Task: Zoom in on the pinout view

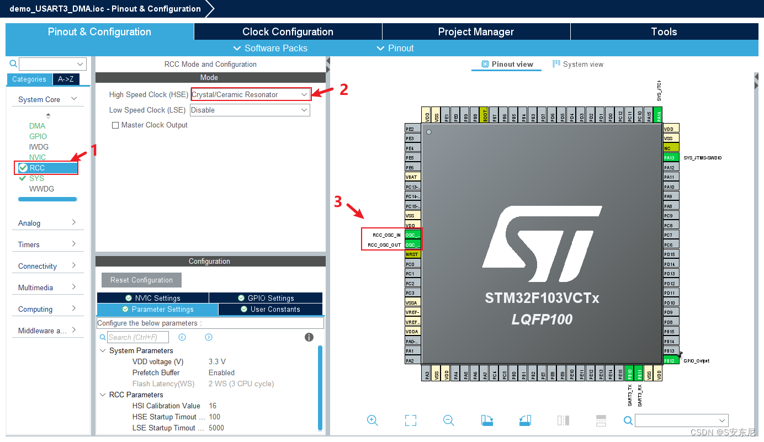Action: point(372,420)
